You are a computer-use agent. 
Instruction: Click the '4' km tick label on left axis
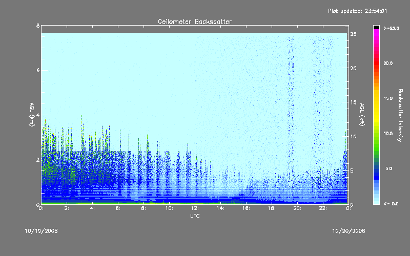point(38,115)
